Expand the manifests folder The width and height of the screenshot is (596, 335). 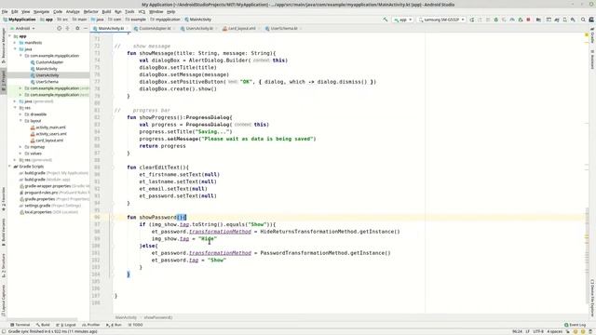click(x=15, y=43)
